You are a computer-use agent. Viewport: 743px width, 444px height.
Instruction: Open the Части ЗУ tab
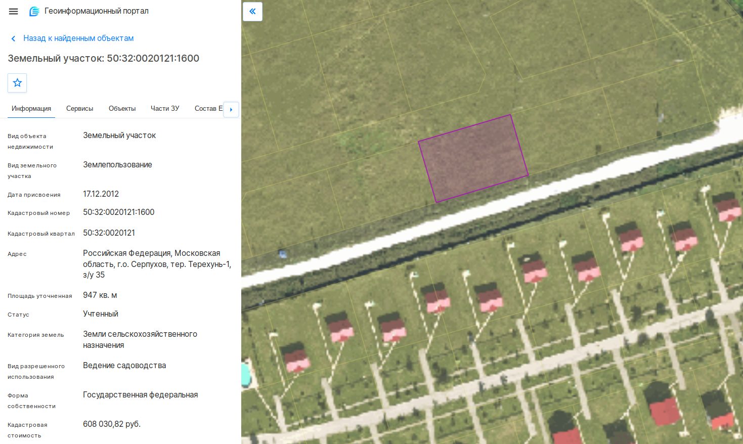coord(165,109)
